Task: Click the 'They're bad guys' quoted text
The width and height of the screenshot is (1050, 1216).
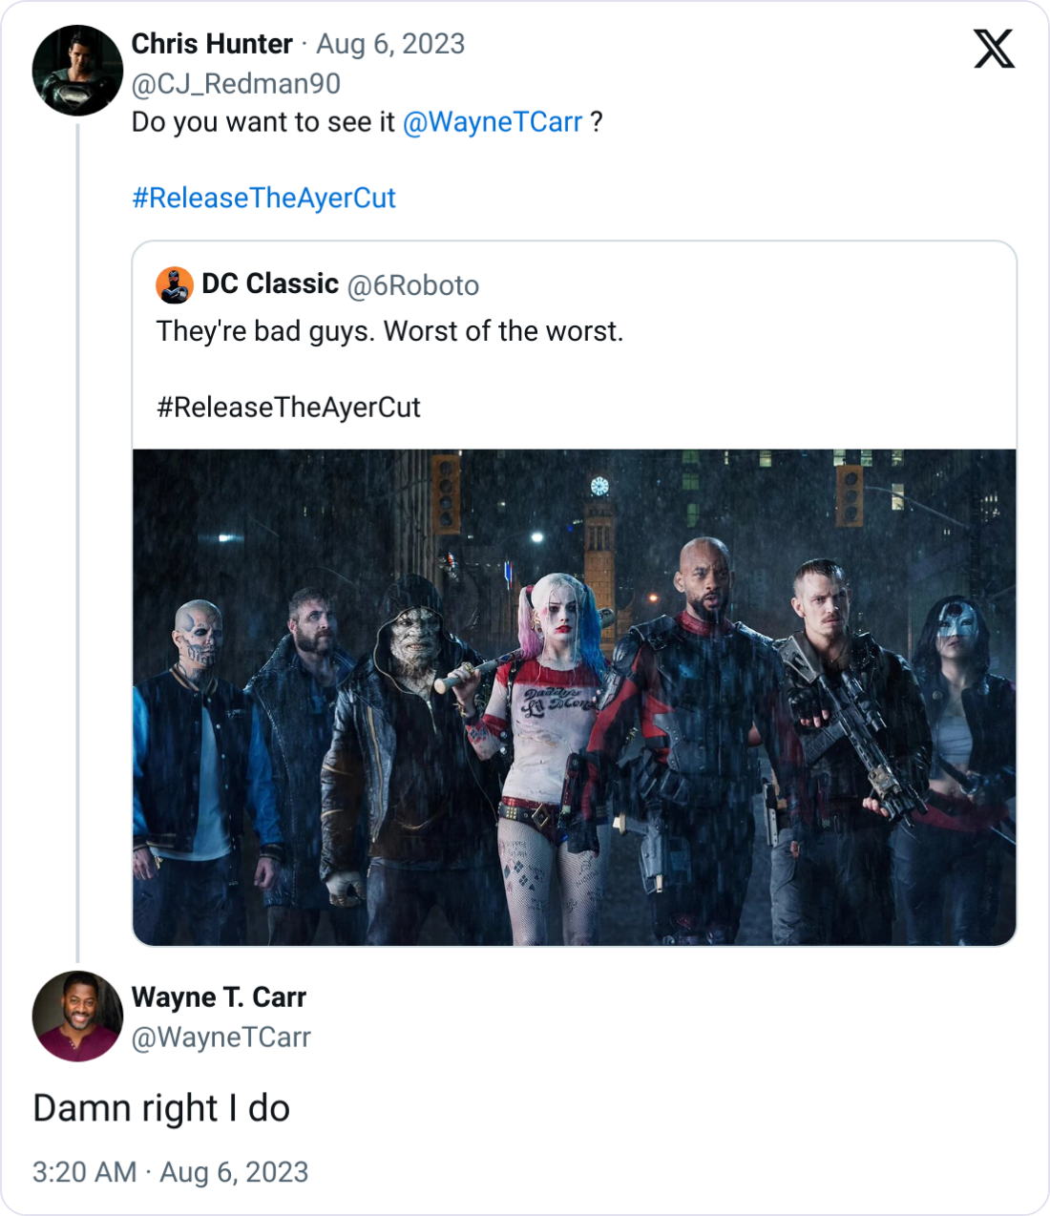Action: click(x=390, y=330)
